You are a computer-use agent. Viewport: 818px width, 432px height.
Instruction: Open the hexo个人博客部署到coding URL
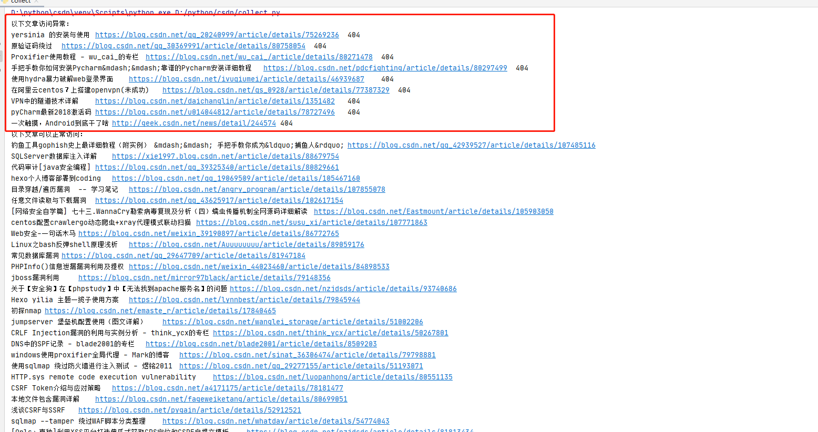pyautogui.click(x=236, y=178)
